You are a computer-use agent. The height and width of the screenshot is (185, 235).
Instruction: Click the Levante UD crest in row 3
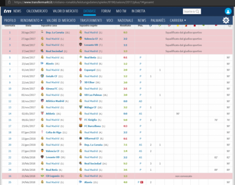point(81,45)
